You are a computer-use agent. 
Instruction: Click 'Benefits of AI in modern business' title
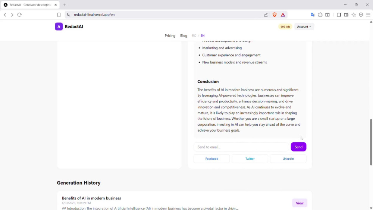point(91,198)
